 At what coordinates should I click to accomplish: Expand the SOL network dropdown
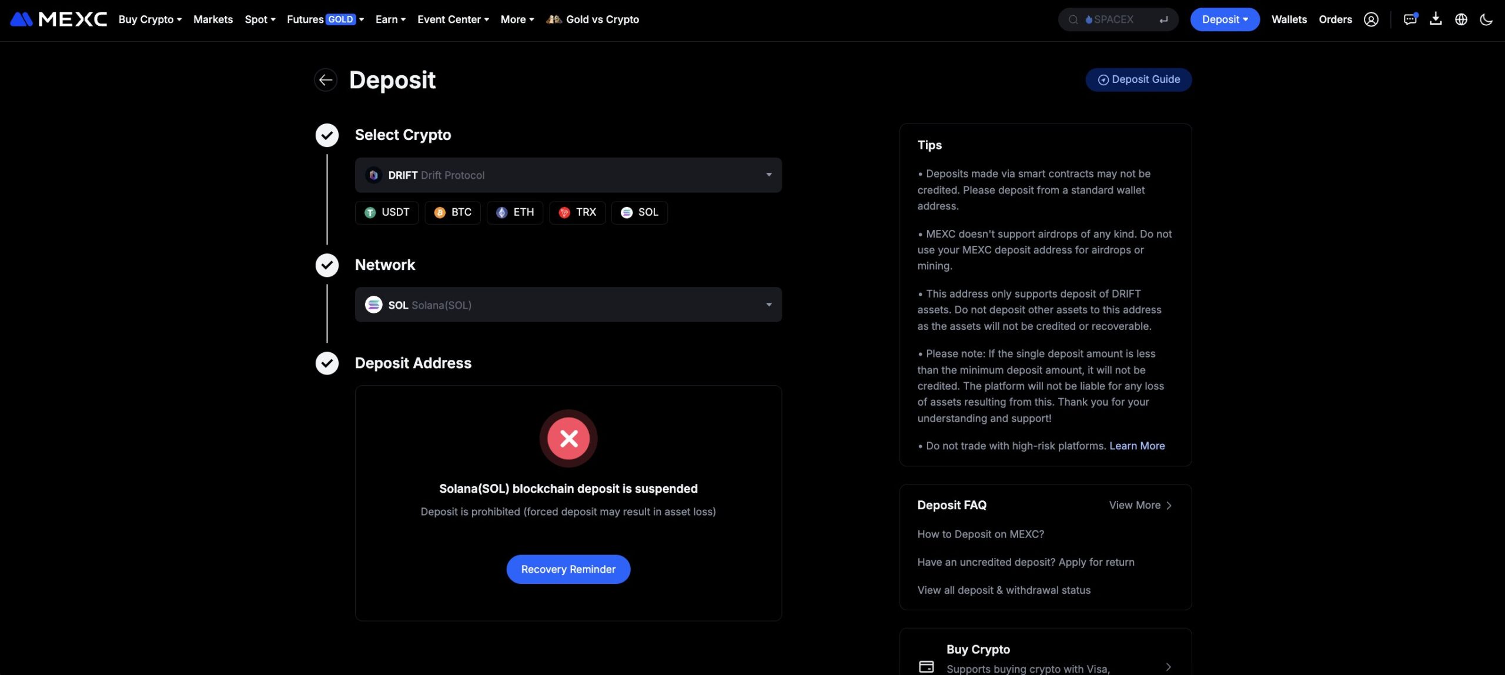(568, 305)
